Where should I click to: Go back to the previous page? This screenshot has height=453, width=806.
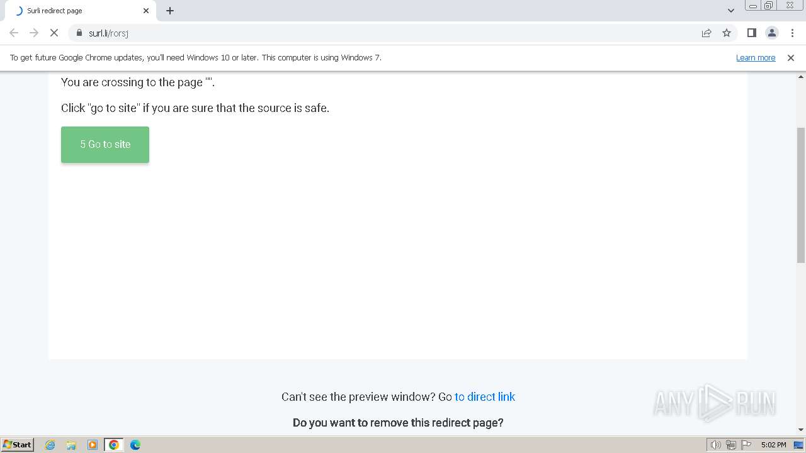click(14, 33)
